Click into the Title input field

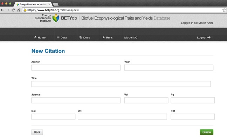coord(121,84)
